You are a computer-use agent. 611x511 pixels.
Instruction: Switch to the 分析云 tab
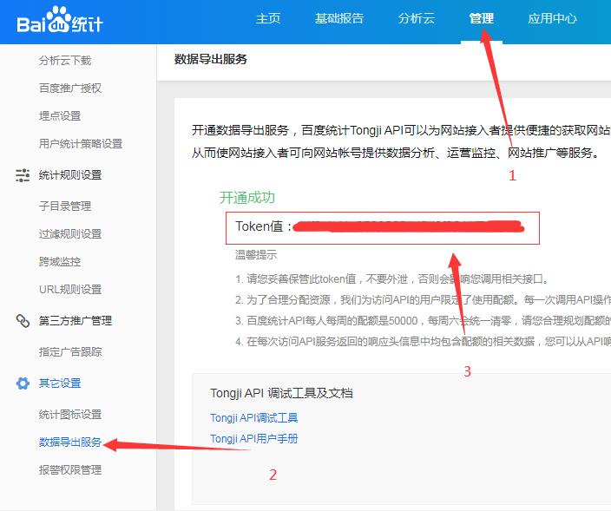coord(417,18)
